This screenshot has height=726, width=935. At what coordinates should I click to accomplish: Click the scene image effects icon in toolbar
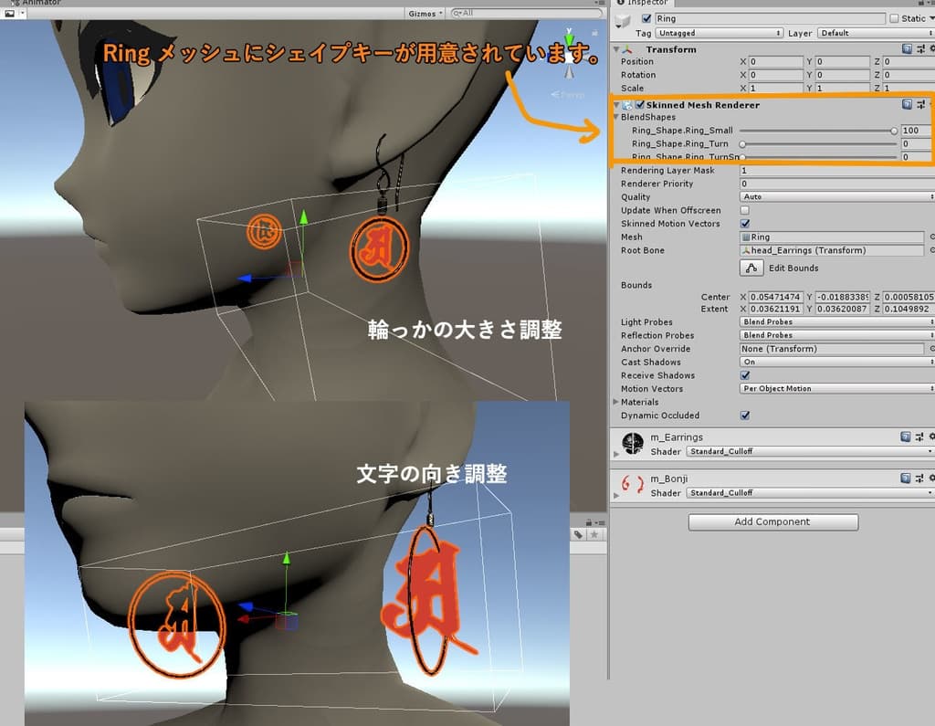point(10,14)
